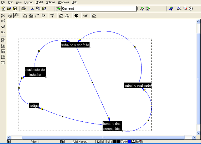Toggle bold in status bar
Viewport: 201px width, 144px height.
click(102, 142)
